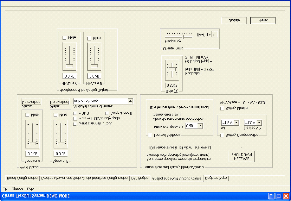This screenshot has width=291, height=201.
Task: Mute Speaker A output
Action: click(27, 115)
